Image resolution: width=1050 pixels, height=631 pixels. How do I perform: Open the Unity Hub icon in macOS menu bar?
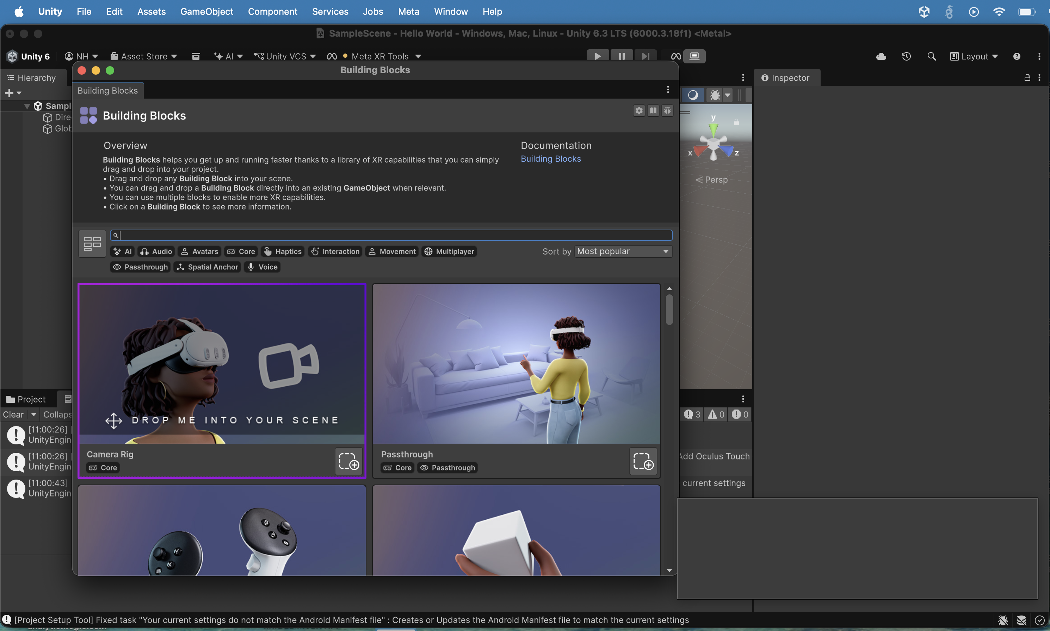tap(924, 12)
